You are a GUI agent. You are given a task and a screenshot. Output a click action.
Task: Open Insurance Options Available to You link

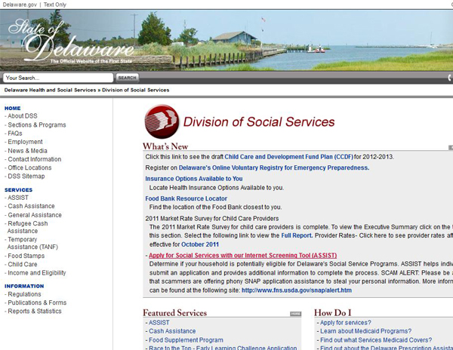(194, 179)
